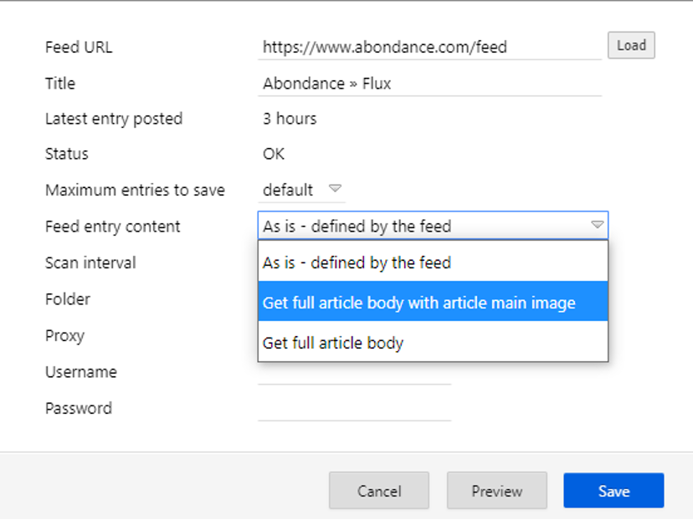Focus the Title field containing Abondance » Flux
This screenshot has height=520, width=693.
coord(429,84)
